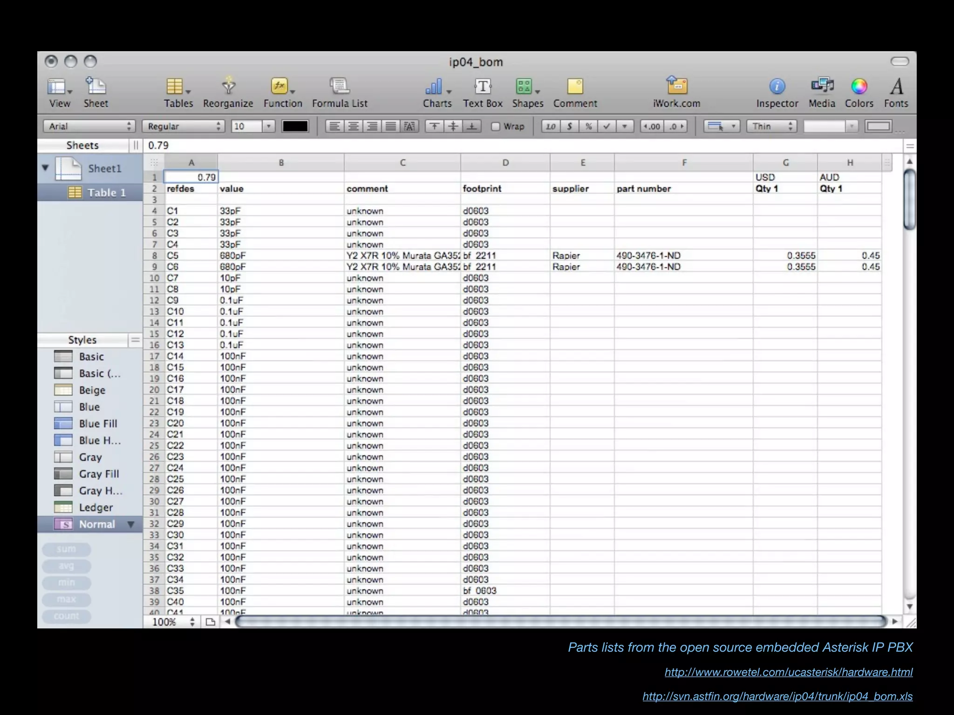Click the black text color swatch
The height and width of the screenshot is (715, 954).
(x=295, y=127)
